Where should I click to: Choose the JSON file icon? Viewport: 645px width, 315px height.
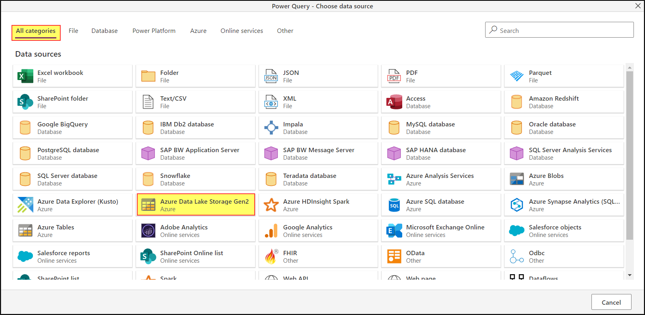271,76
